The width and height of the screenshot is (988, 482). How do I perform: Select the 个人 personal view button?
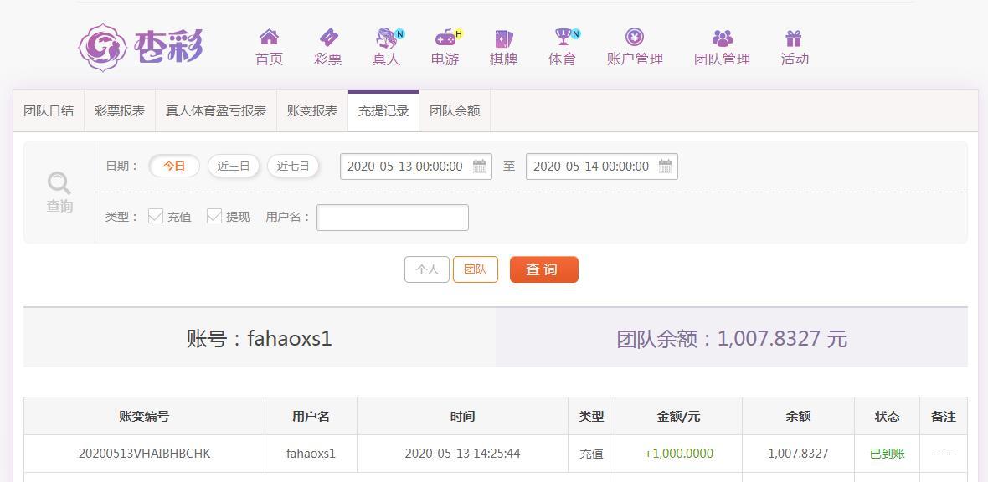(x=427, y=269)
